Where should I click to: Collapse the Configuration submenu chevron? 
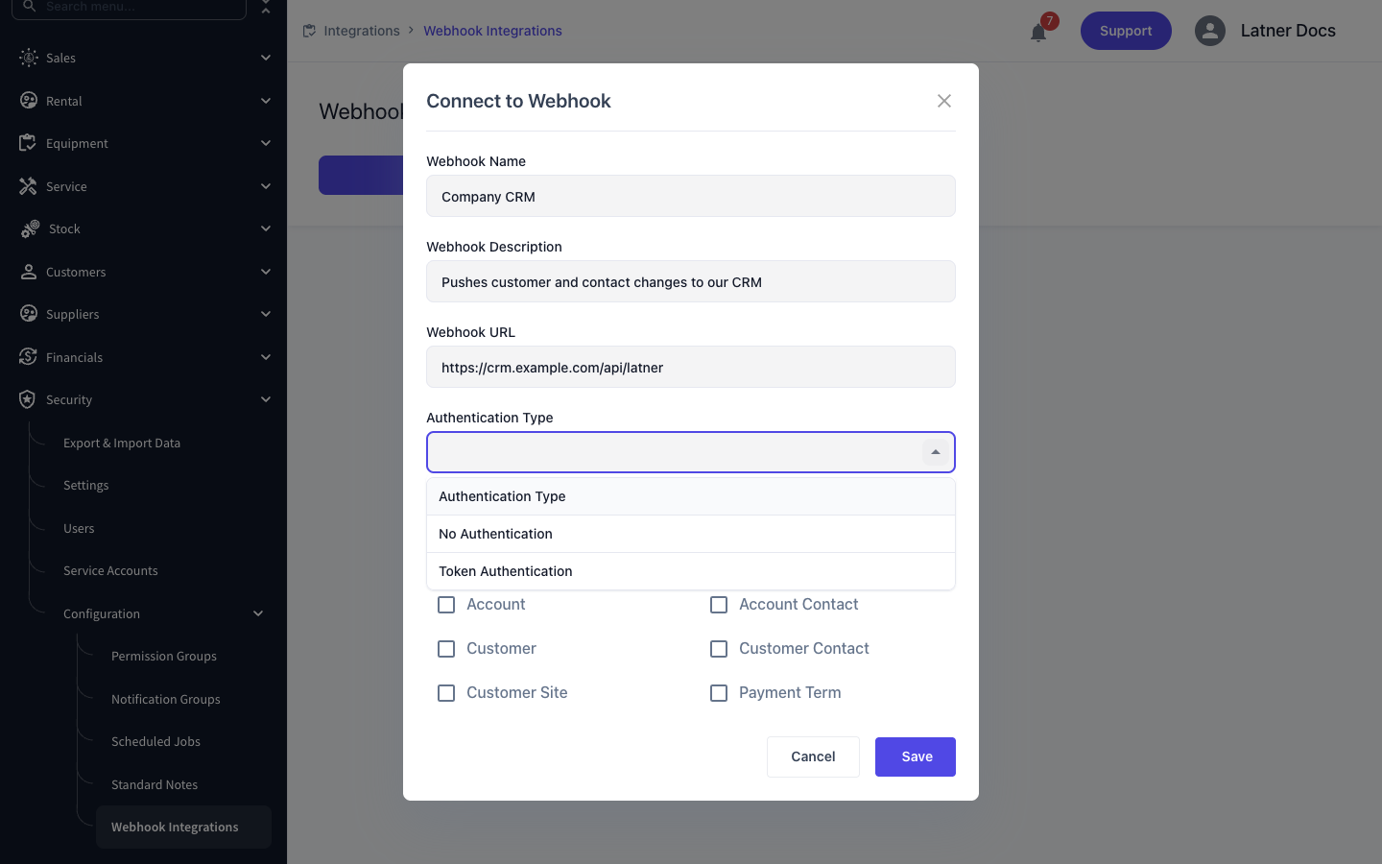(x=258, y=613)
